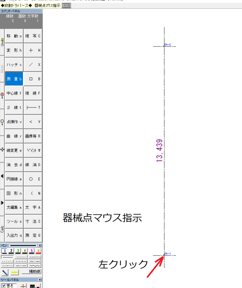Select the solid line style
This screenshot has width=242, height=288.
[8, 257]
